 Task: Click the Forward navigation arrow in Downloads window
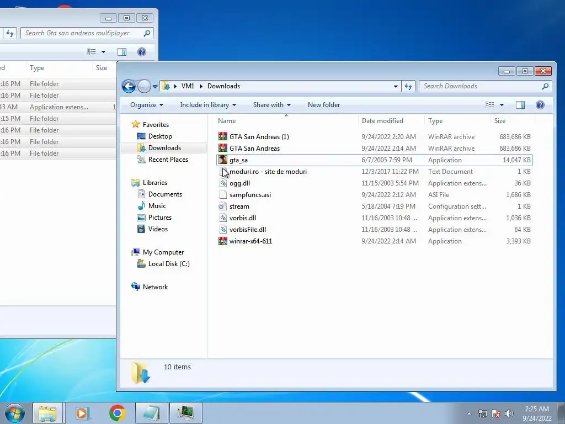coord(144,86)
